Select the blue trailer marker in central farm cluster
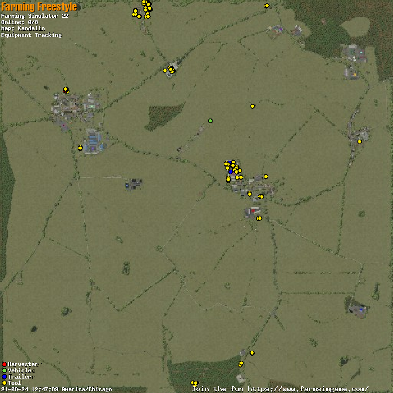 pyautogui.click(x=230, y=171)
